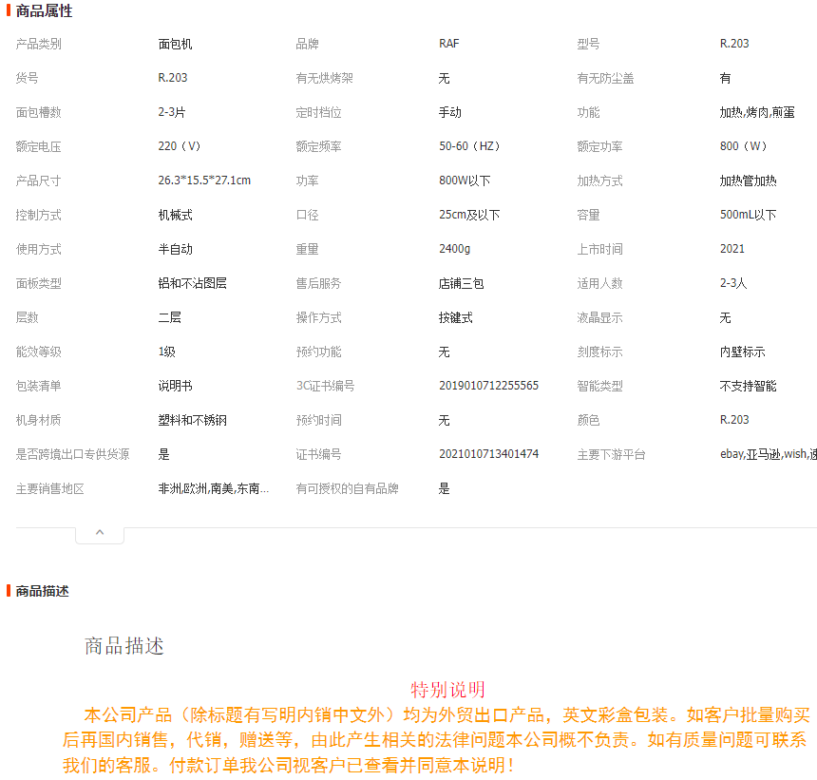Click the model value 'R.203' next to 型号

click(734, 44)
